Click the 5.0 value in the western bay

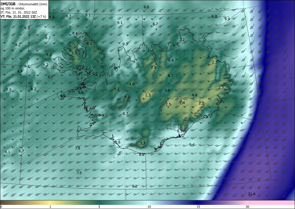point(81,93)
